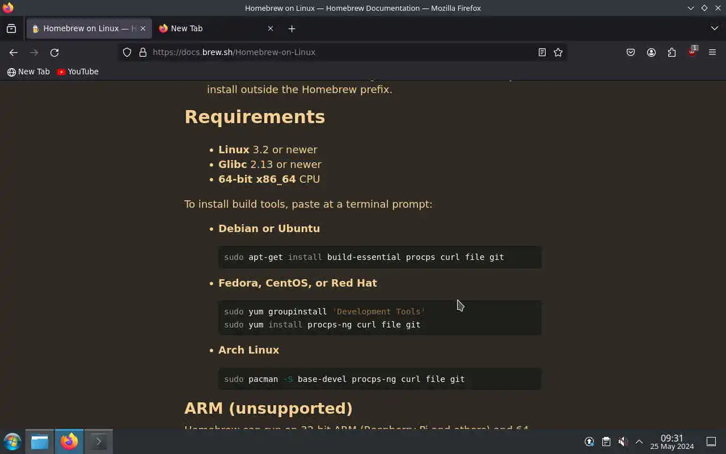This screenshot has width=726, height=454.
Task: Open Firefox application hamburger menu
Action: (x=712, y=52)
